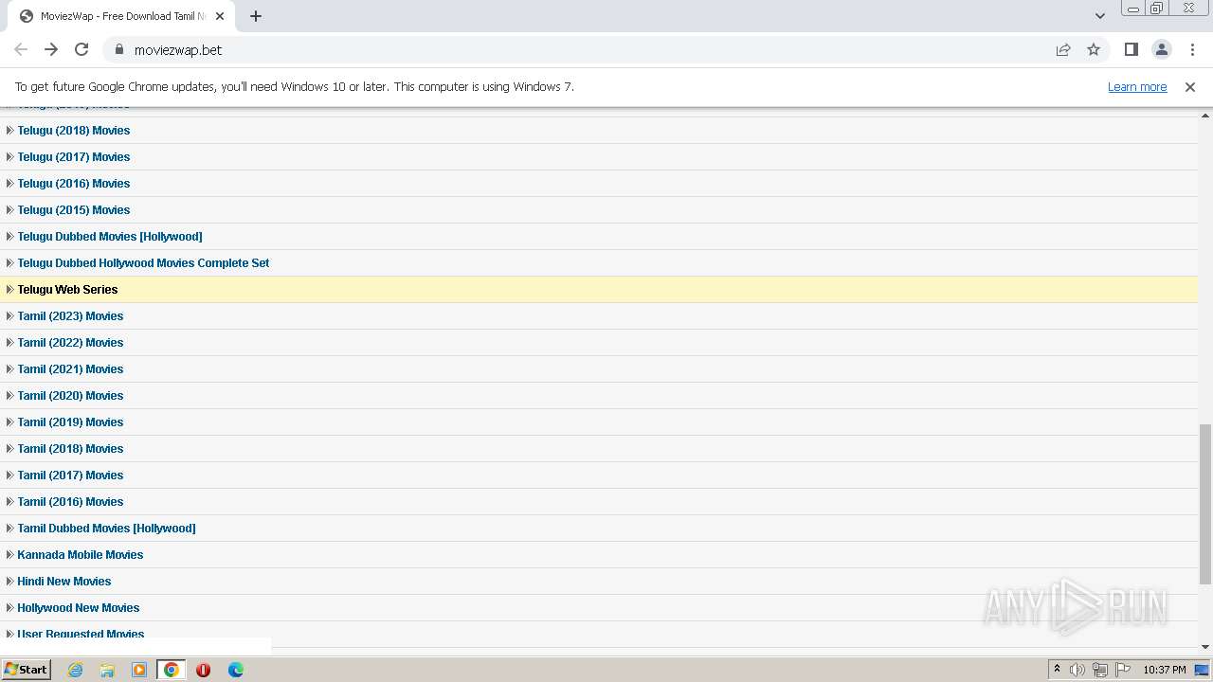This screenshot has width=1213, height=682.
Task: View site information via the padlock icon
Action: (119, 49)
